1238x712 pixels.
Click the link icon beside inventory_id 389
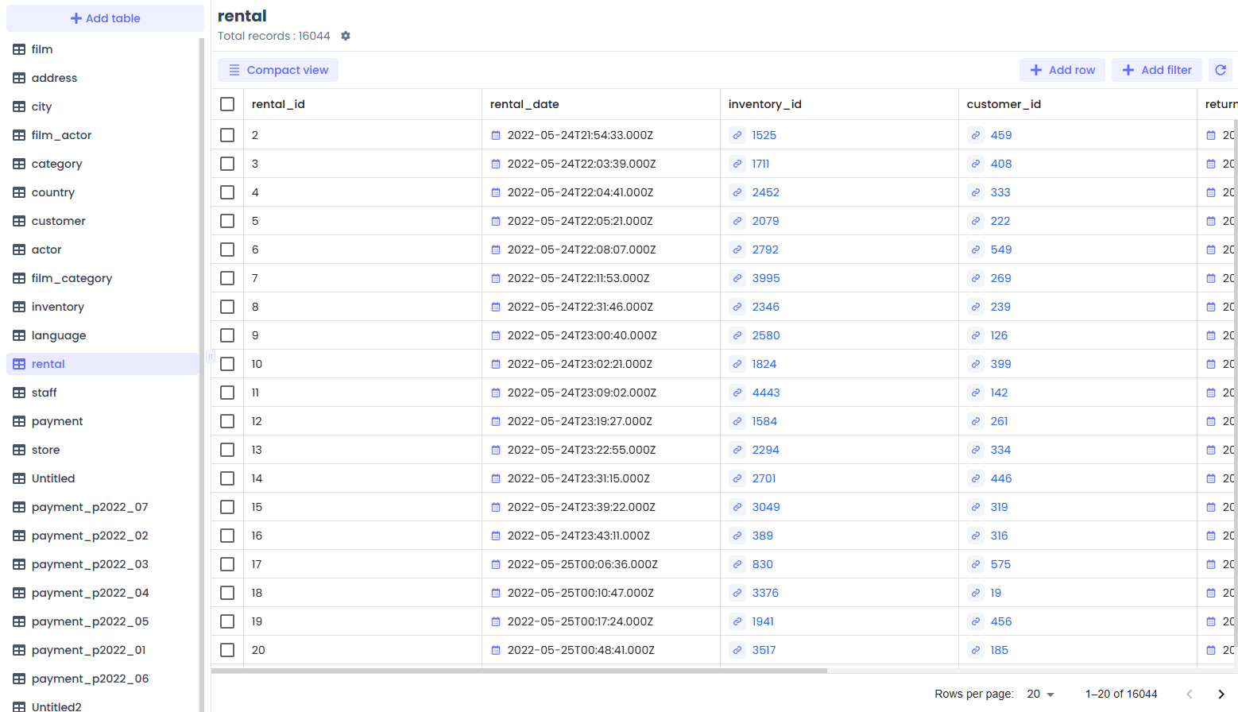point(737,536)
